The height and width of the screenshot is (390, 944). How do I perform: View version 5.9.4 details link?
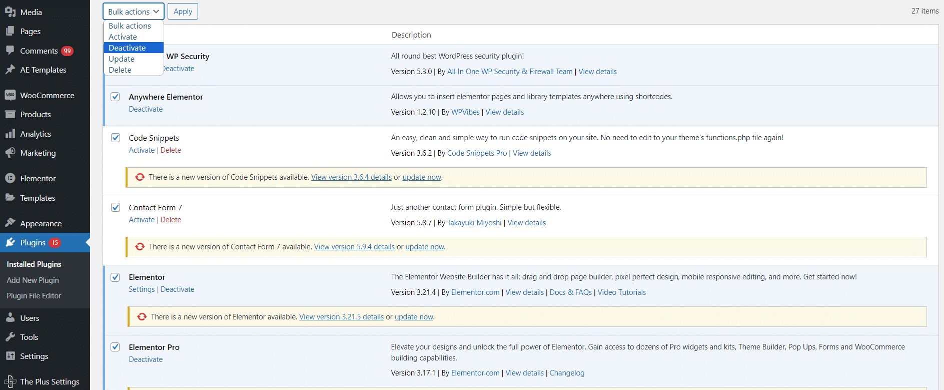(x=354, y=247)
